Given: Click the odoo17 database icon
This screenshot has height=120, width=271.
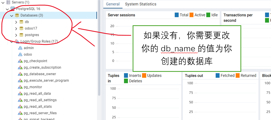Looking at the screenshot, I should [x=21, y=28].
